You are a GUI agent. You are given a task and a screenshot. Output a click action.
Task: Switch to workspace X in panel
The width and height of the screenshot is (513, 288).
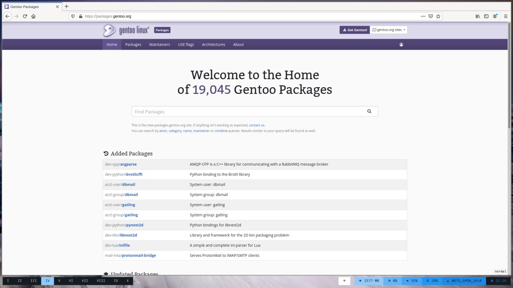tap(128, 281)
